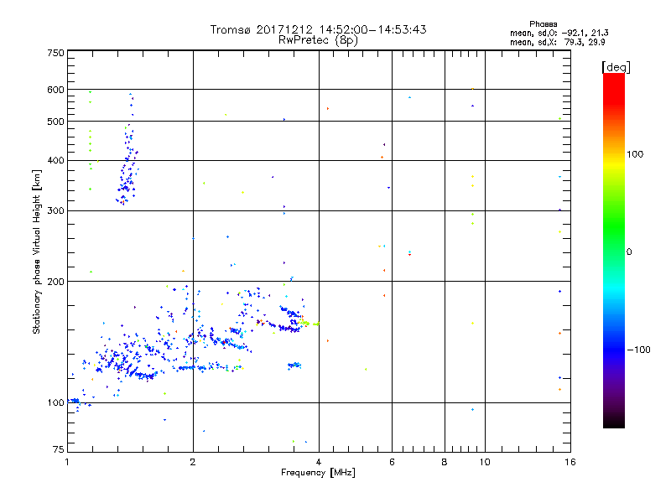Viewport: 671px width, 503px height.
Task: Click the "Stationary phase Virtual Height [km]" axis label
Action: point(37,252)
